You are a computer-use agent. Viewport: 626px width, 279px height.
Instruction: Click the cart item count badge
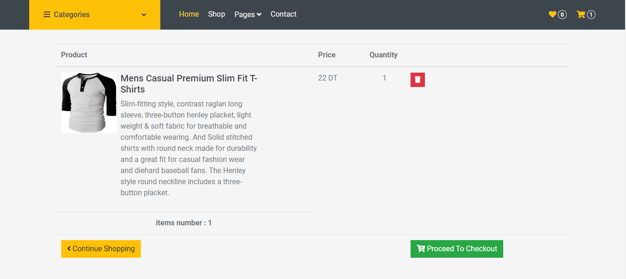[x=591, y=14]
